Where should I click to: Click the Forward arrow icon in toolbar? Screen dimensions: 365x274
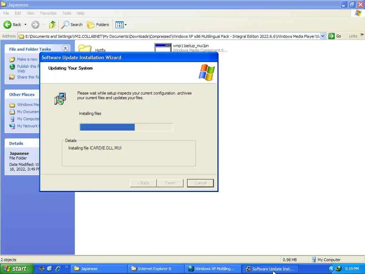(x=35, y=25)
